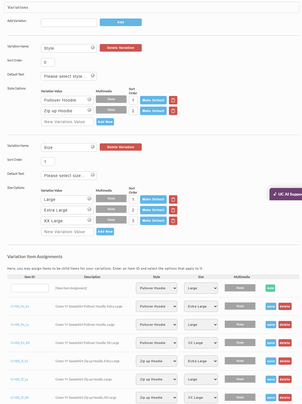
Task: Remove the XX Large size via trash icon
Action: coord(173,221)
